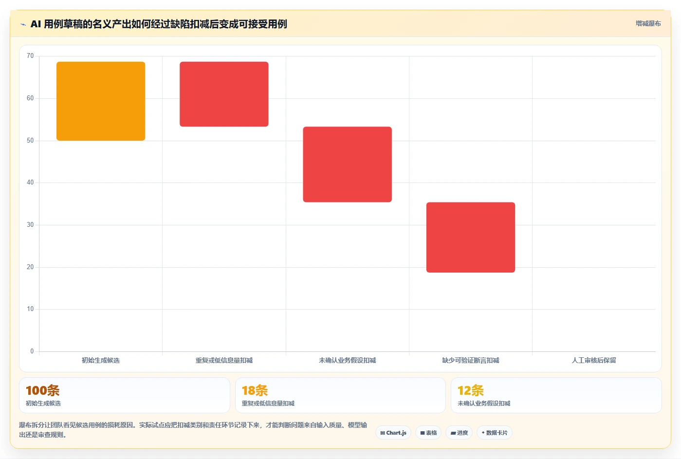
Task: Click the y-axis value 50
Action: pos(30,141)
